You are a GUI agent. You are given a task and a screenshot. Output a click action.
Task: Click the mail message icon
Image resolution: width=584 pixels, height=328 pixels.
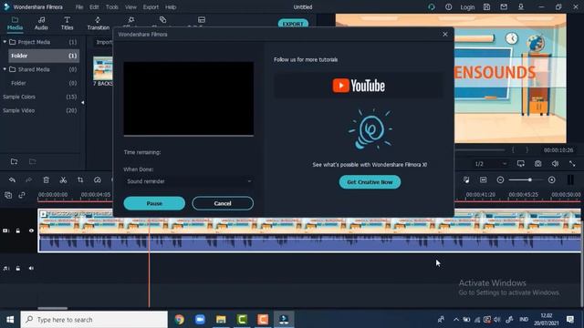(504, 6)
